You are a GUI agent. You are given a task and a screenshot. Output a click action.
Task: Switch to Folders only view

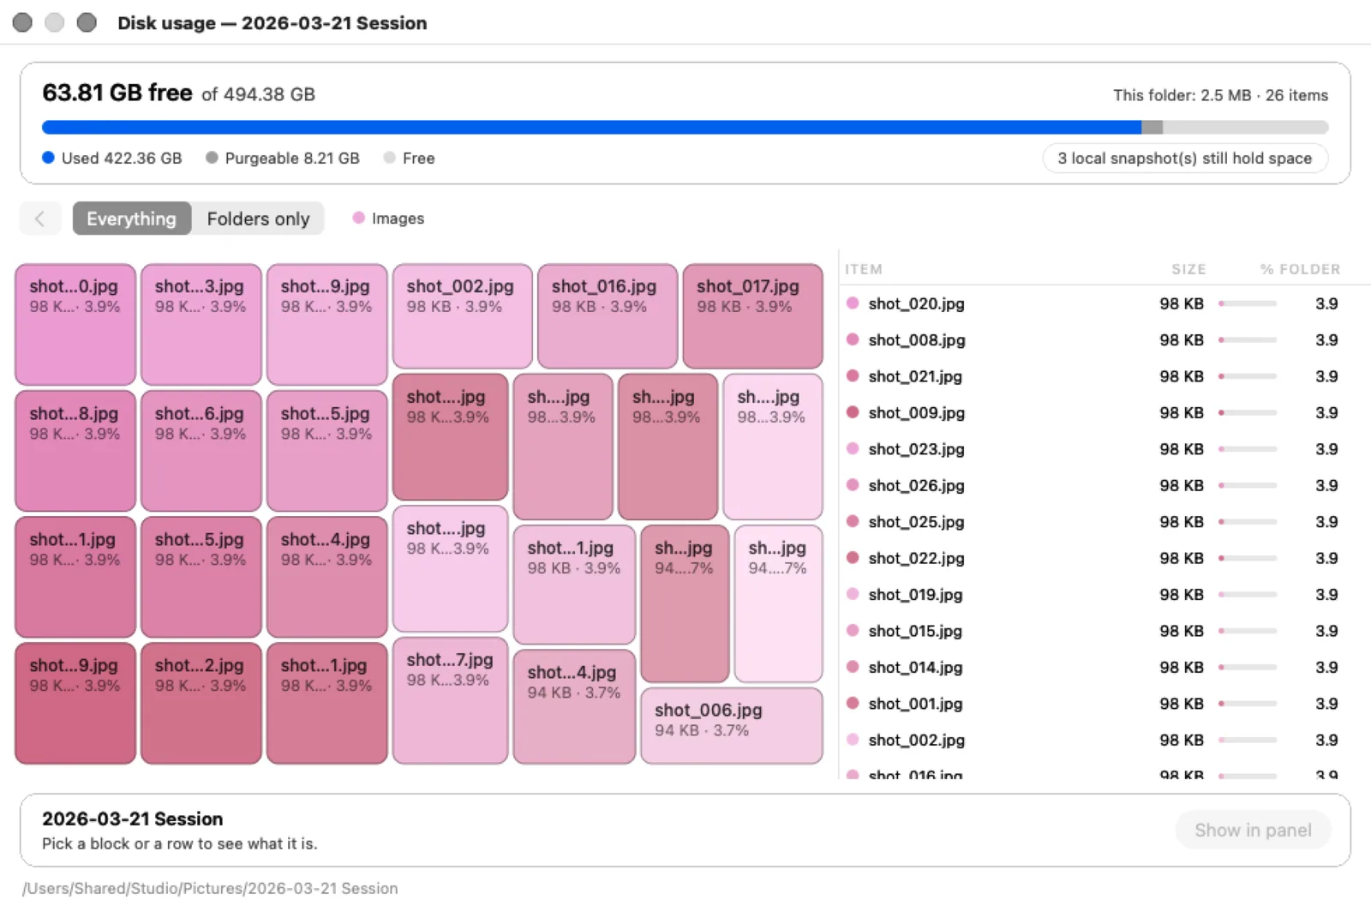point(258,219)
